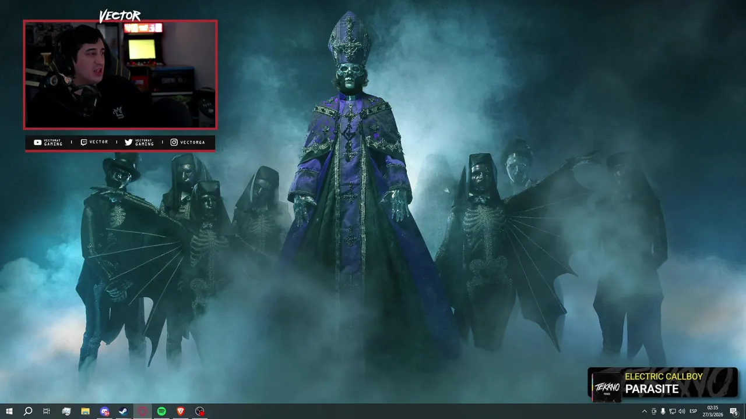Viewport: 746px width, 419px height.
Task: Click the YouTube logo in social bar
Action: click(x=38, y=142)
